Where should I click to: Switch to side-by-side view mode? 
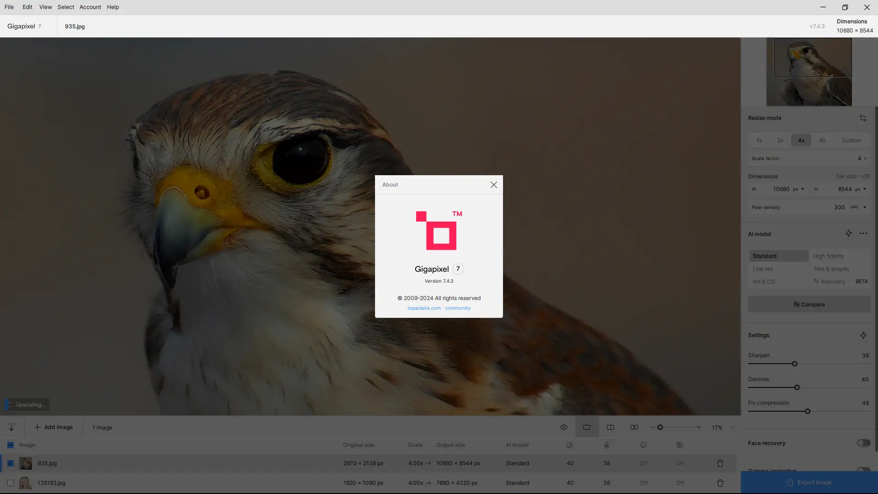[x=634, y=427]
